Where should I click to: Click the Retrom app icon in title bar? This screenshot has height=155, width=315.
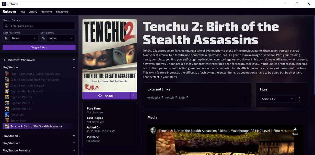5,4
